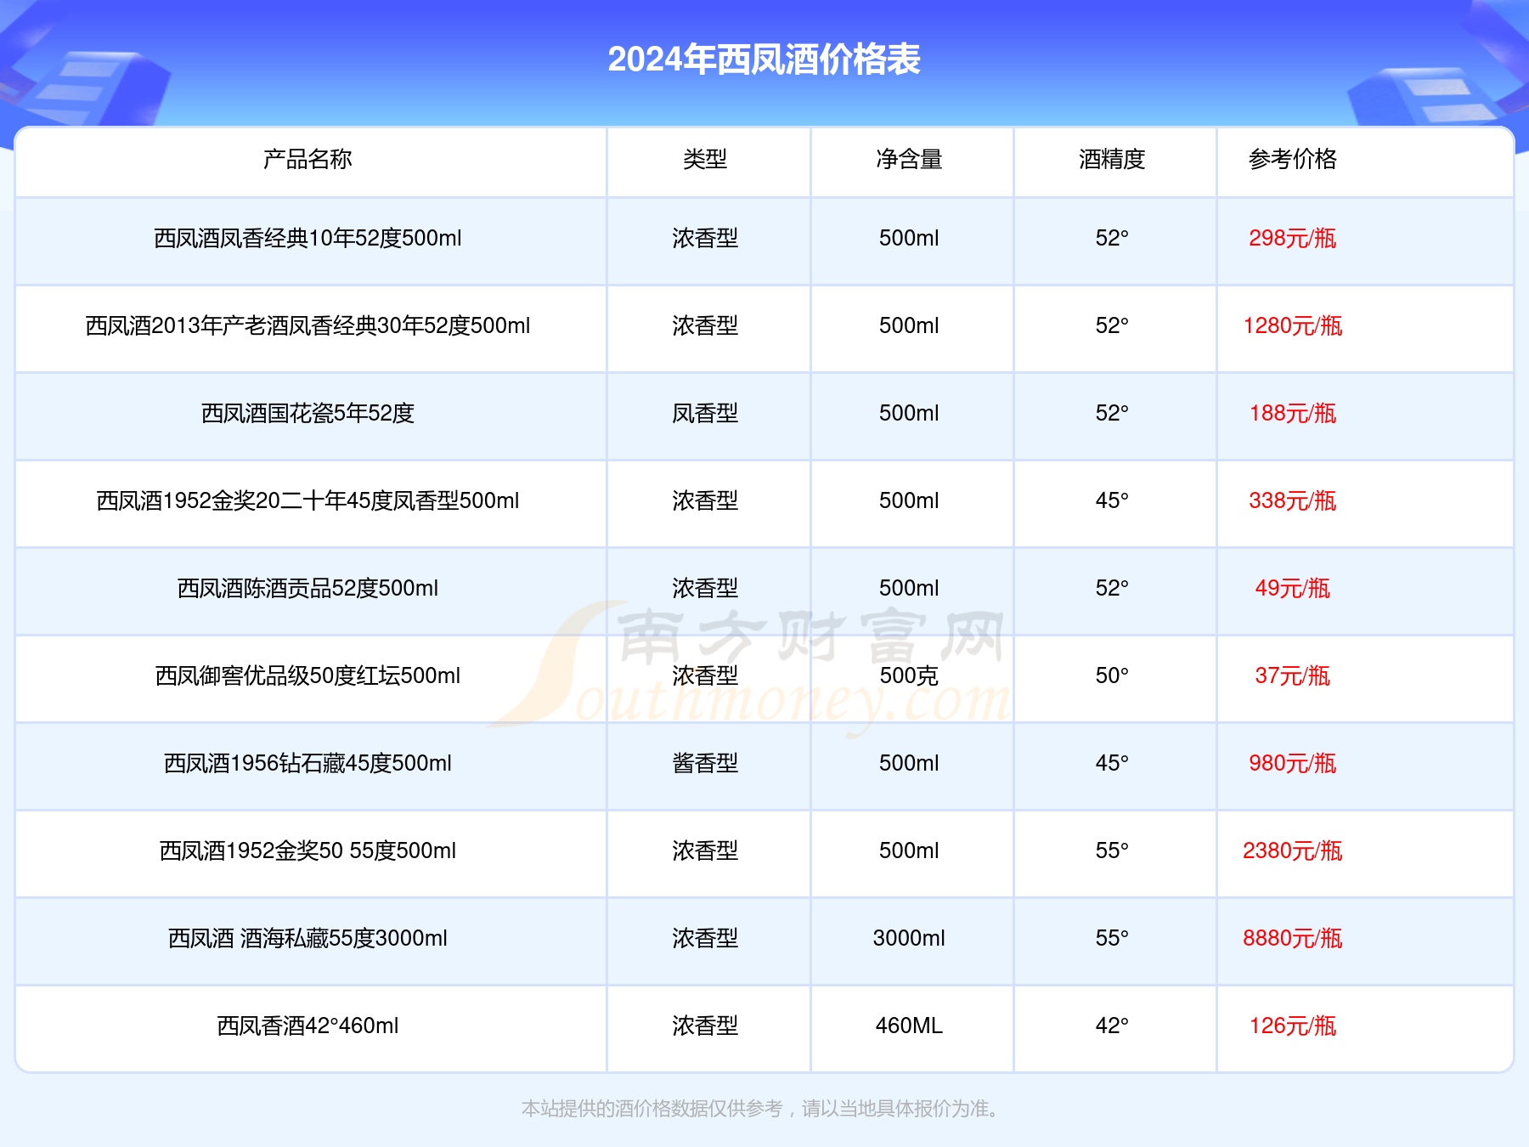Image resolution: width=1529 pixels, height=1147 pixels.
Task: Click 浓香型 in the 凤香经典10年 row
Action: tap(705, 238)
